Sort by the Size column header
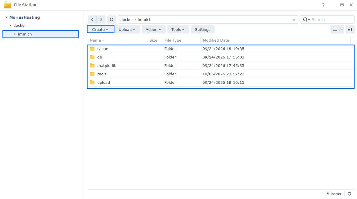The image size is (357, 199). pyautogui.click(x=155, y=40)
